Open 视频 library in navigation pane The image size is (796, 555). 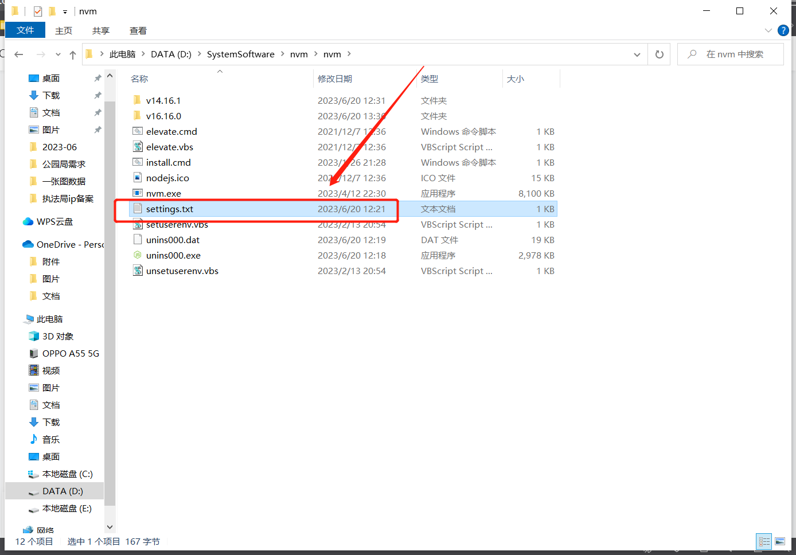[x=51, y=371]
